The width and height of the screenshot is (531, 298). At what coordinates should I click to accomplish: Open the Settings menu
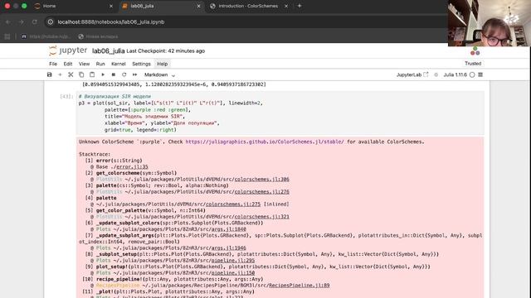pos(141,64)
